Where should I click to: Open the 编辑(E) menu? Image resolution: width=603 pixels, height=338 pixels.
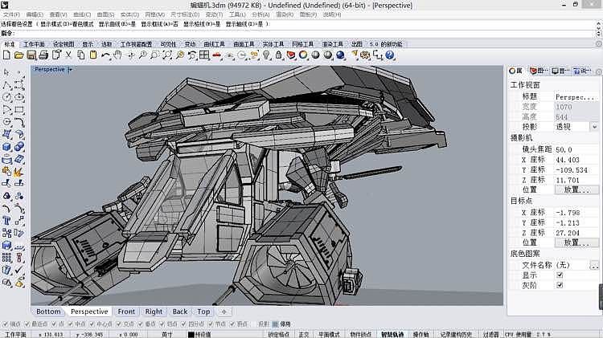click(35, 14)
